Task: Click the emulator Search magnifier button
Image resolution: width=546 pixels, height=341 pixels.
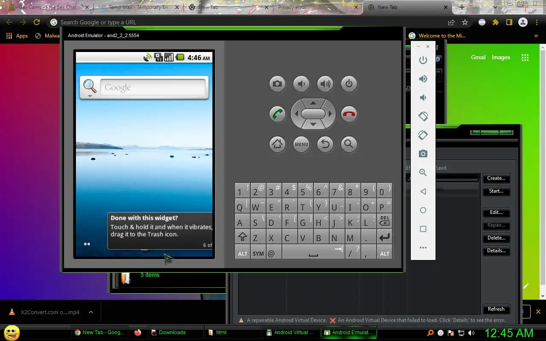Action: click(349, 144)
